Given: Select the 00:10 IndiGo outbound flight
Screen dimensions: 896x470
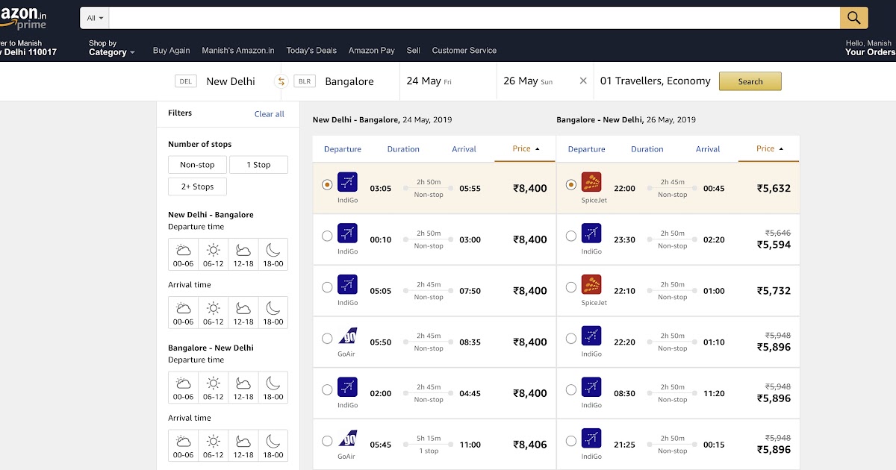Looking at the screenshot, I should coord(327,236).
